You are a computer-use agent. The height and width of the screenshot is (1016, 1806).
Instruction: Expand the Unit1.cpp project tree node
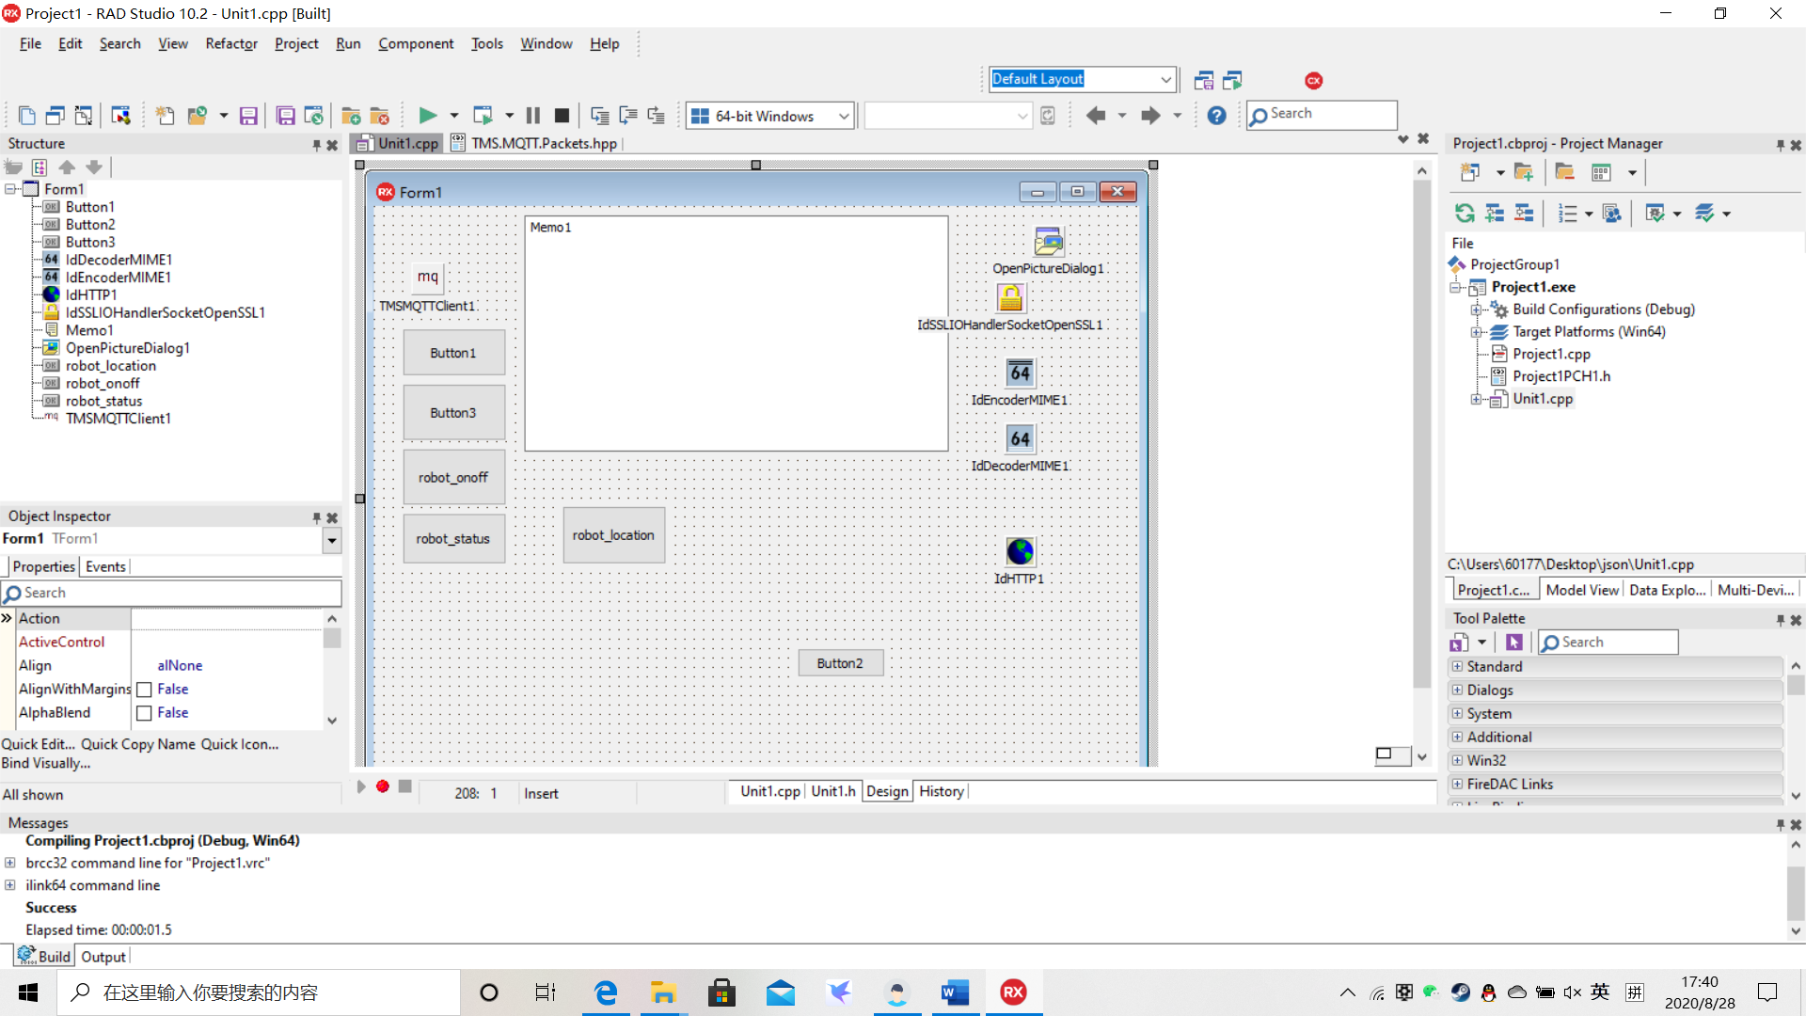tap(1476, 399)
